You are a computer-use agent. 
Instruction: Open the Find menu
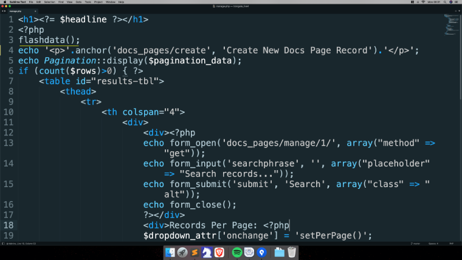click(61, 2)
